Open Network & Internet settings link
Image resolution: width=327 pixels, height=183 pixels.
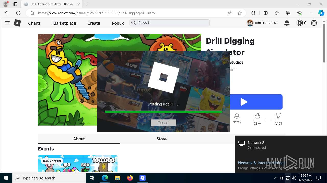point(262,163)
